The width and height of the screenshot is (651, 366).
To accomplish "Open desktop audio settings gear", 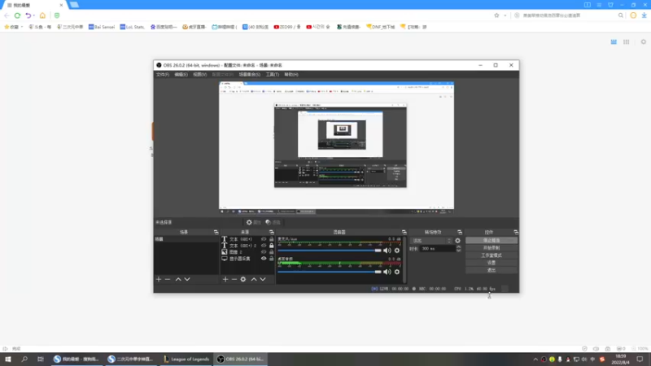I will click(x=397, y=272).
